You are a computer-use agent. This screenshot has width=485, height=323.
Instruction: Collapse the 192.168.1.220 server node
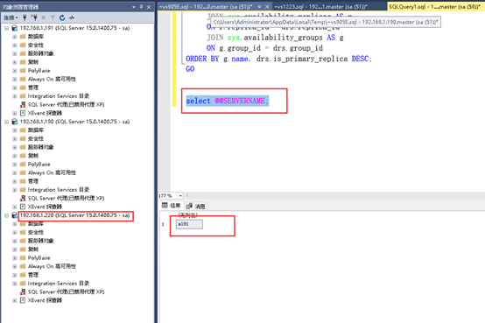6,215
